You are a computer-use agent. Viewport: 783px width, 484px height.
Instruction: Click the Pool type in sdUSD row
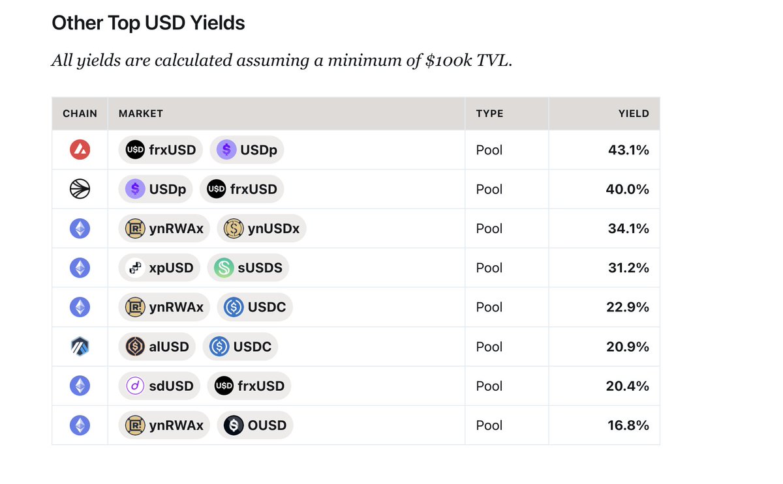pos(489,386)
